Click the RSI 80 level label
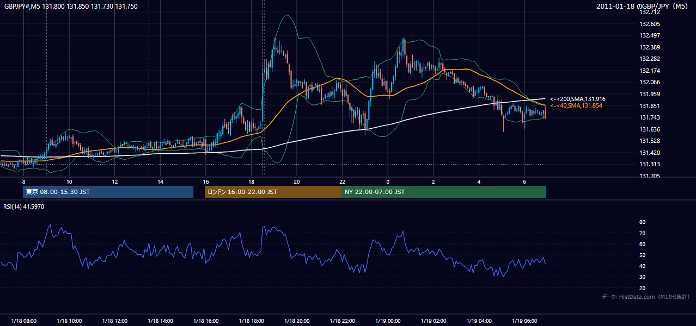This screenshot has width=696, height=326. (643, 222)
